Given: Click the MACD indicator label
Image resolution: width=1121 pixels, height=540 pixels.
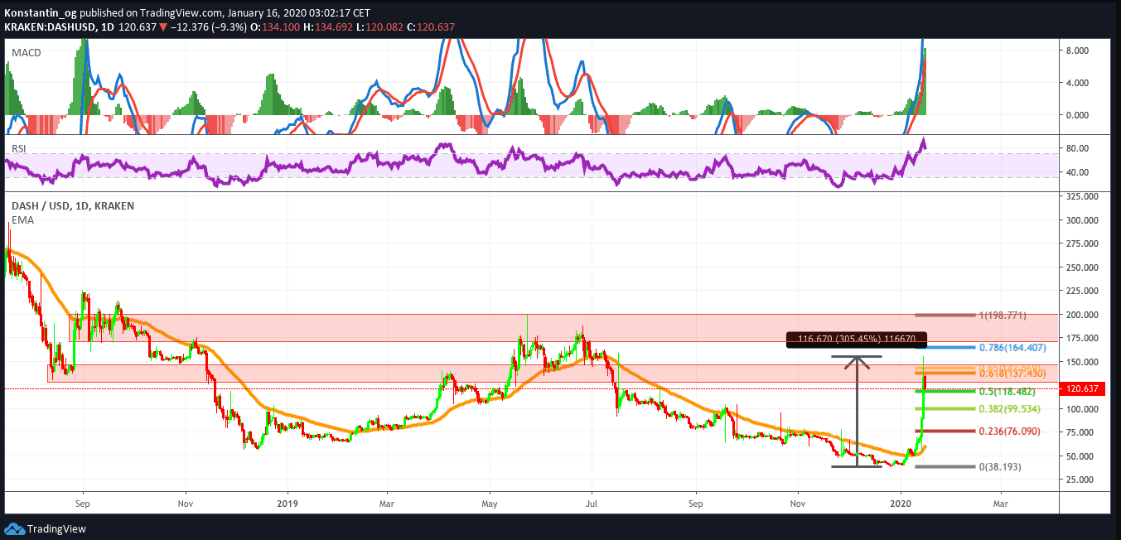Looking at the screenshot, I should [26, 53].
